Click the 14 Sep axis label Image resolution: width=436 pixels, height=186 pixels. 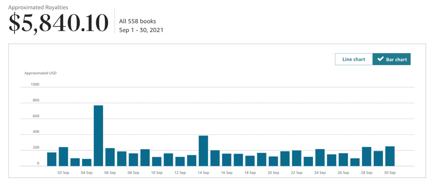[204, 173]
